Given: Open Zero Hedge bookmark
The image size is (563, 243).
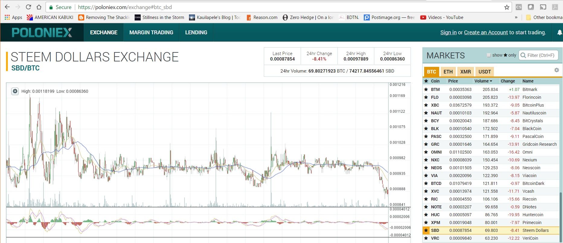Looking at the screenshot, I should pos(308,17).
